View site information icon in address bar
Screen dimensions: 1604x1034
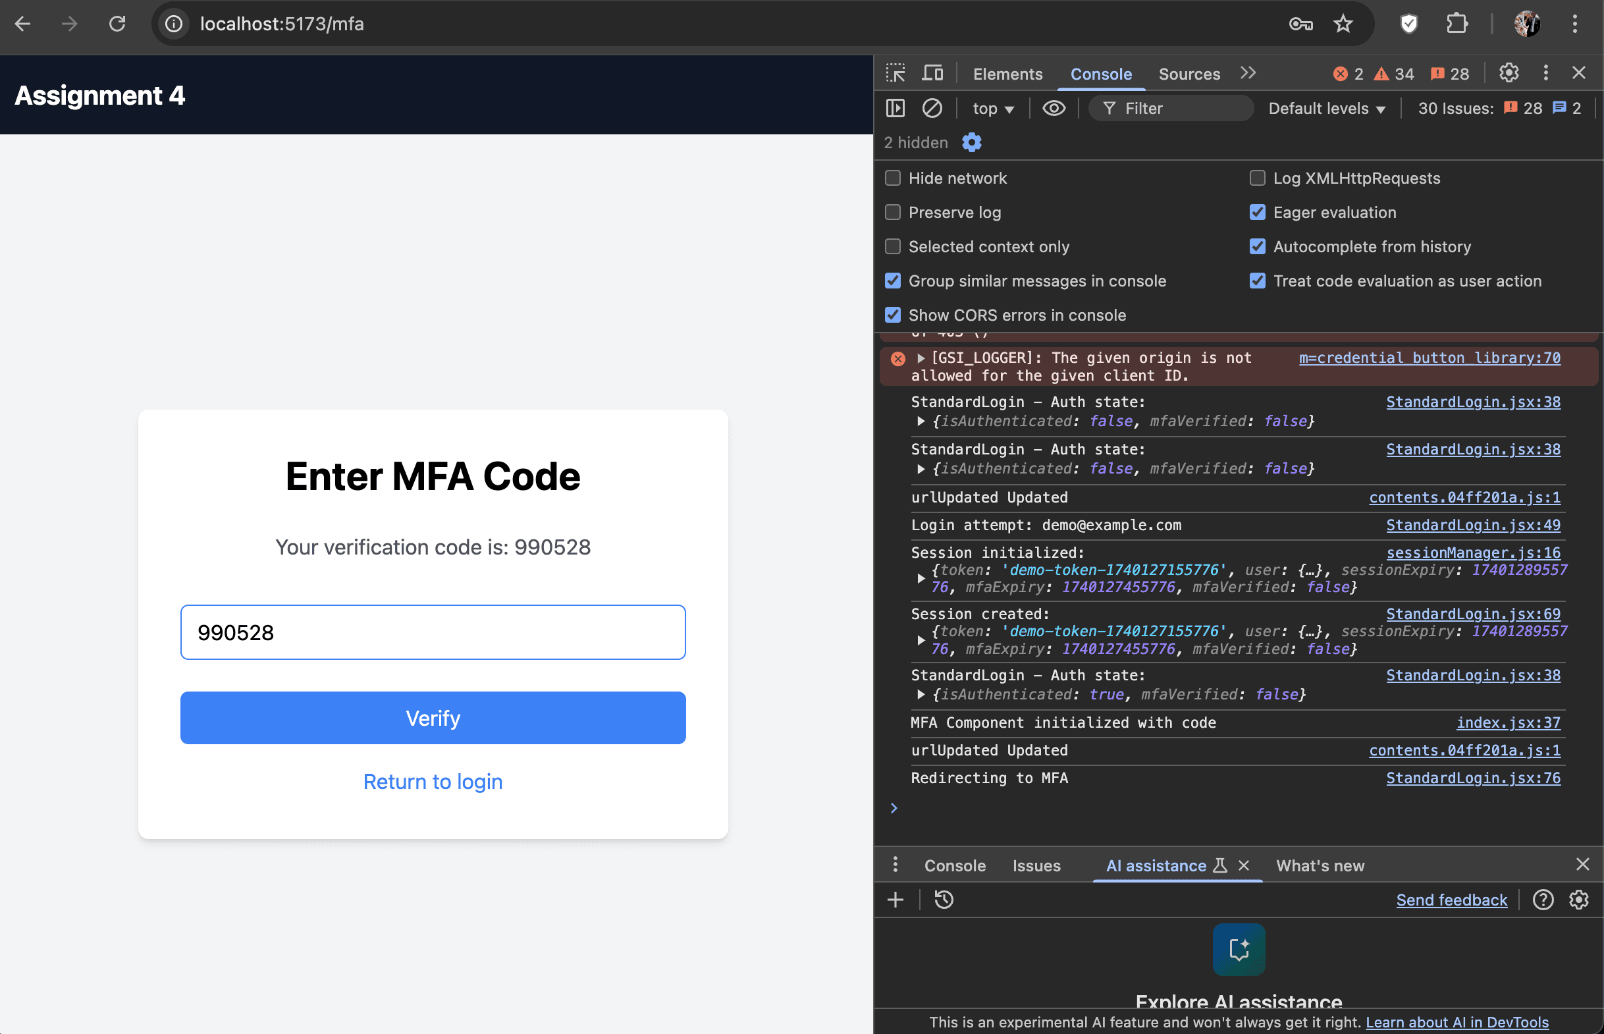[174, 24]
